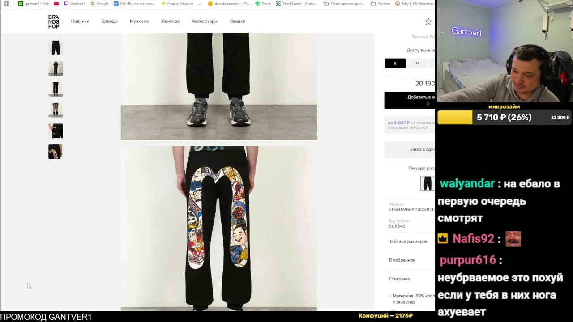Open the Google bookmark

pyautogui.click(x=99, y=4)
